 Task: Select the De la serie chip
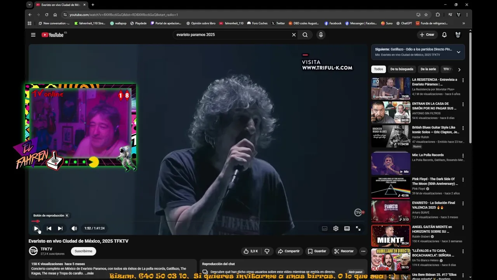pyautogui.click(x=428, y=69)
